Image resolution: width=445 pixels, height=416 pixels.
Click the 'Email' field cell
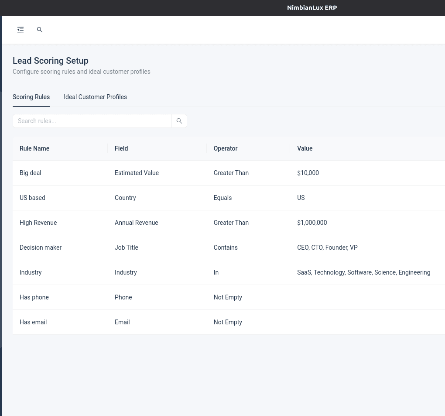(122, 322)
